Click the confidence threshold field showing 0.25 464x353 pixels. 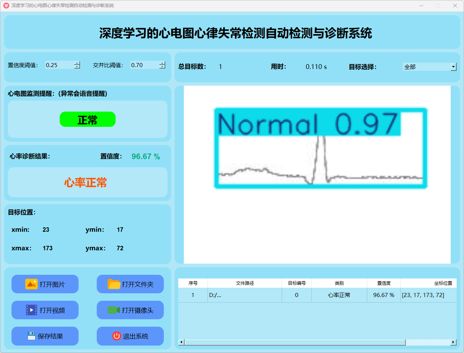click(x=59, y=65)
